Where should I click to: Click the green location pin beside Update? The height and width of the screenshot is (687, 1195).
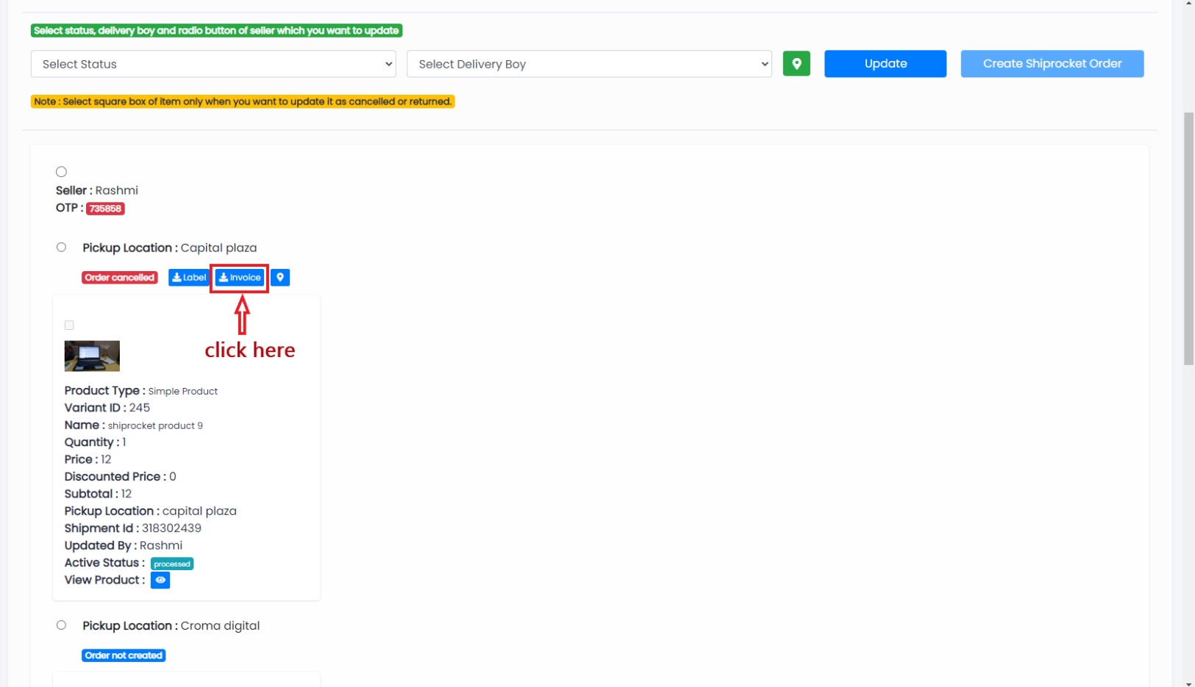point(796,64)
